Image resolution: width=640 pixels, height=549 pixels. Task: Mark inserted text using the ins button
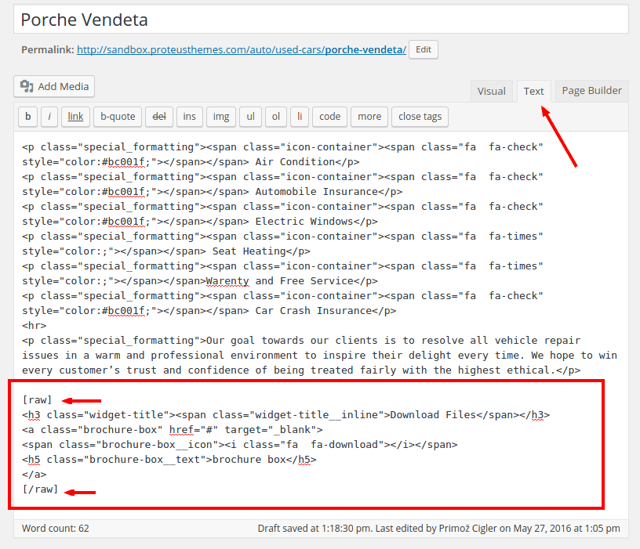[x=189, y=116]
